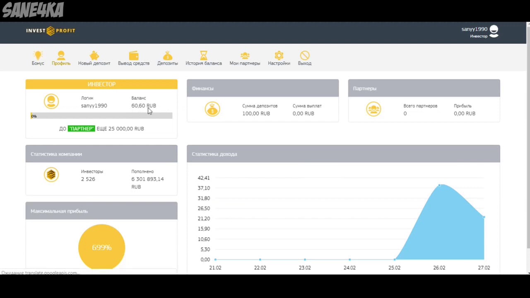
Task: Go to Вывод средств wallet icon
Action: point(134,55)
